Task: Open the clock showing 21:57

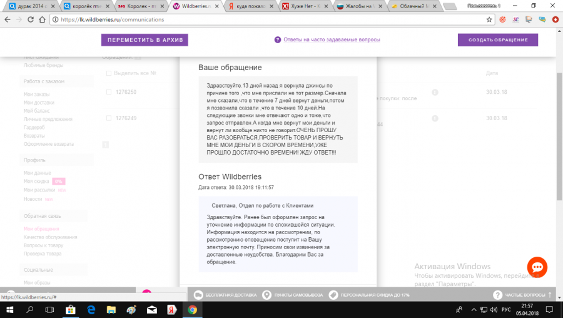Action: point(527,310)
